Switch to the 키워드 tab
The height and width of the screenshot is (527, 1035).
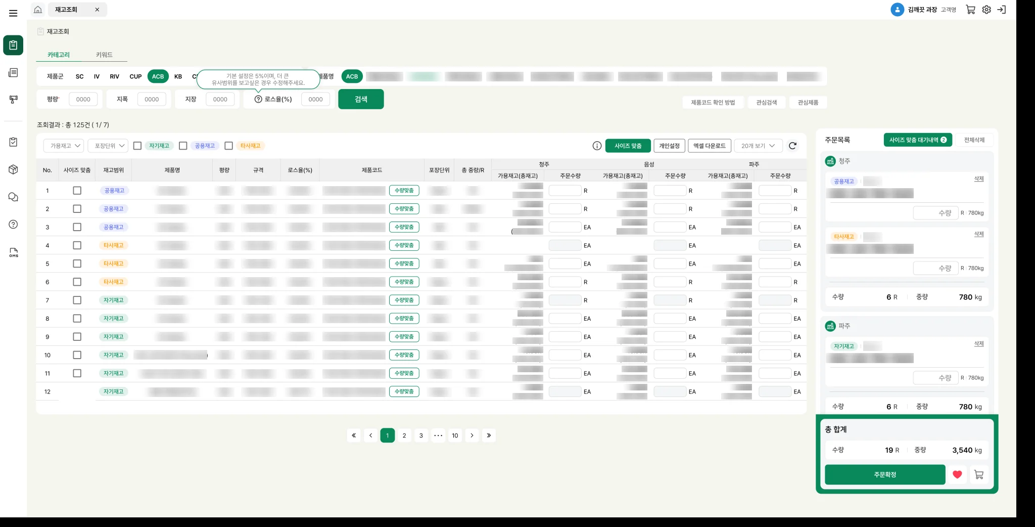pyautogui.click(x=104, y=55)
